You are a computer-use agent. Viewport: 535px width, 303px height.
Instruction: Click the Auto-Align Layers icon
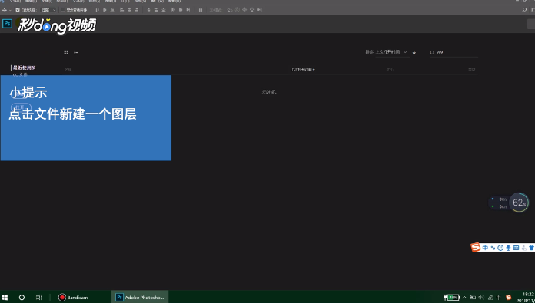tap(201, 10)
